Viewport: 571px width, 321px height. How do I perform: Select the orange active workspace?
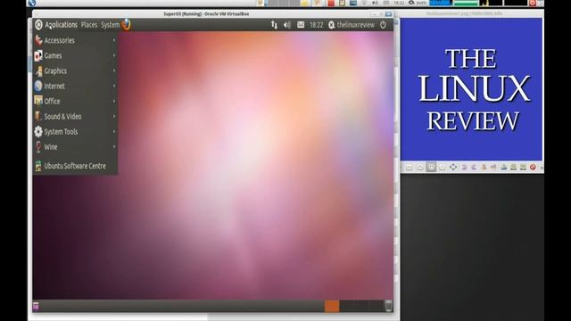pyautogui.click(x=332, y=306)
